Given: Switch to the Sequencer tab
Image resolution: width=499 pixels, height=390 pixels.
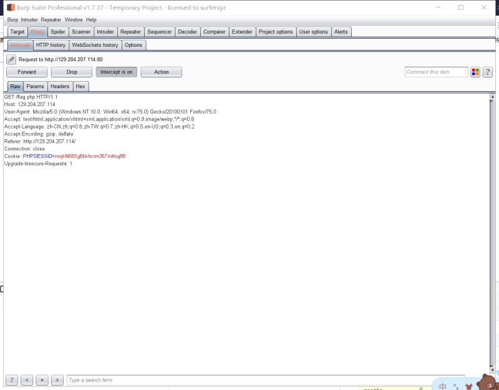Looking at the screenshot, I should coord(160,32).
